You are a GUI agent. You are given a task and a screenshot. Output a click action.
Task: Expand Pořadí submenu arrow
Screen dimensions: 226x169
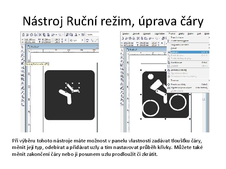(209, 48)
